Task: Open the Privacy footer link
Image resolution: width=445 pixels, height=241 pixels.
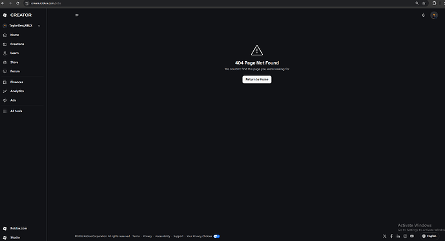Action: tap(147, 236)
